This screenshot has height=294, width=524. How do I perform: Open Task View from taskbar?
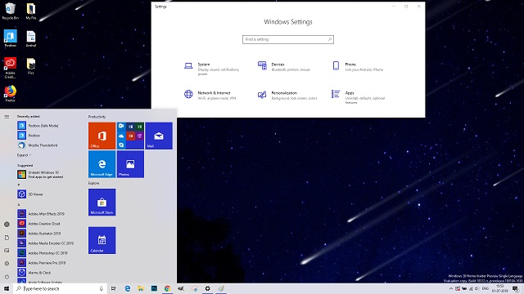(114, 288)
